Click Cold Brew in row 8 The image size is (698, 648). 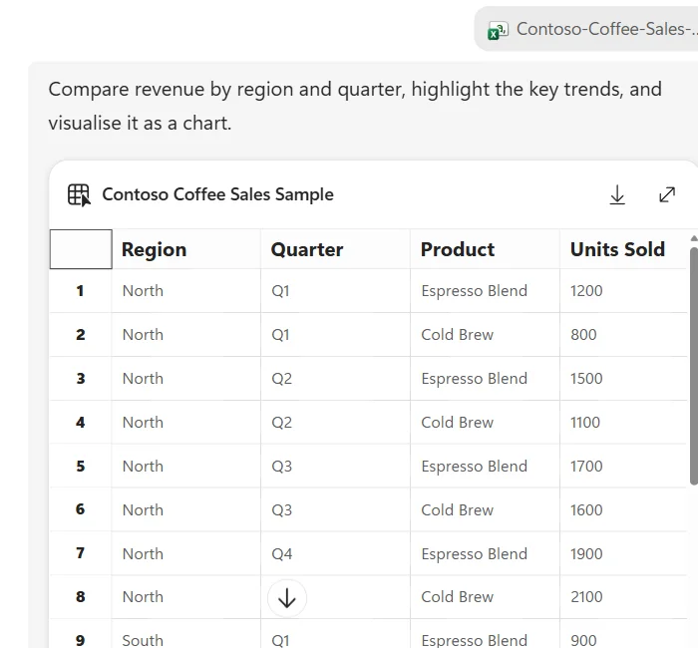[485, 597]
